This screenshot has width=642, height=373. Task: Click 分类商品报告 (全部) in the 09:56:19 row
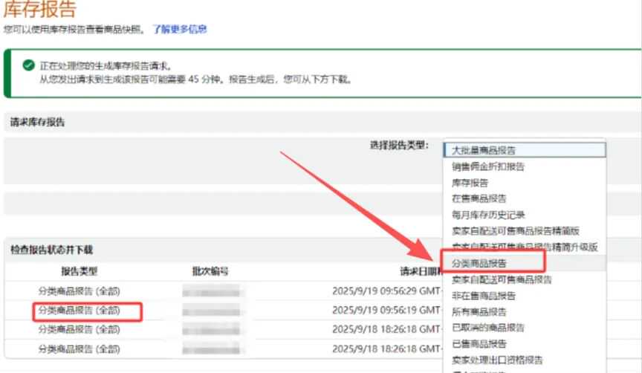(79, 311)
